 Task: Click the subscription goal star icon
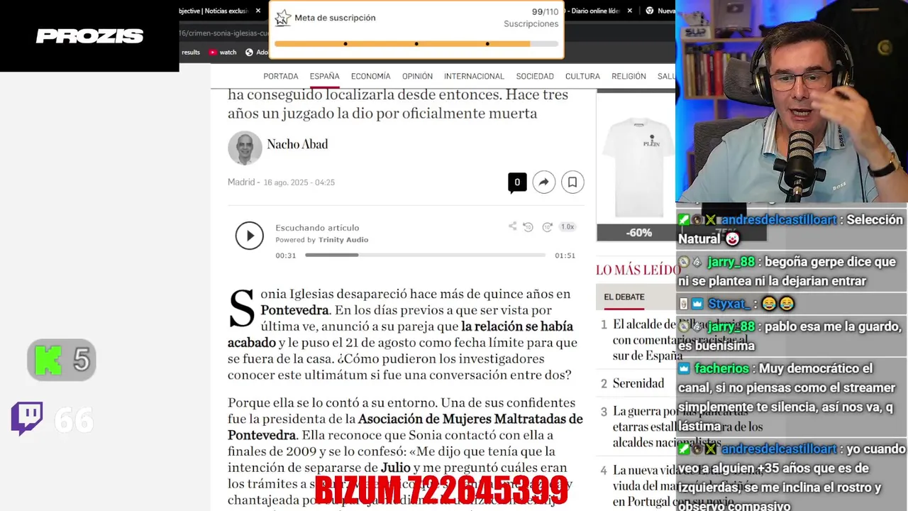point(282,18)
